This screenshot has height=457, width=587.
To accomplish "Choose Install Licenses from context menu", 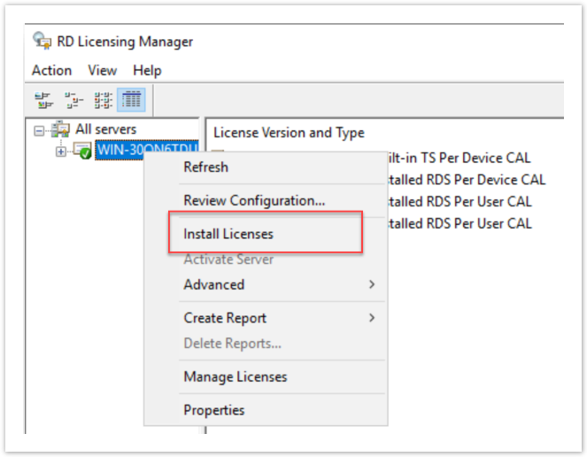I will click(x=228, y=235).
